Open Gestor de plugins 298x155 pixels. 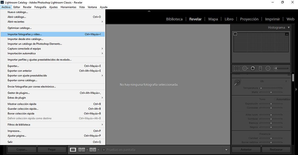(x=53, y=93)
